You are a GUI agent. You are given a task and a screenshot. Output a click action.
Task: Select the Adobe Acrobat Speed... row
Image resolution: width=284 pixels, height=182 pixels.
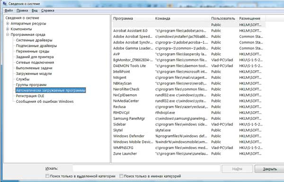[189, 36]
